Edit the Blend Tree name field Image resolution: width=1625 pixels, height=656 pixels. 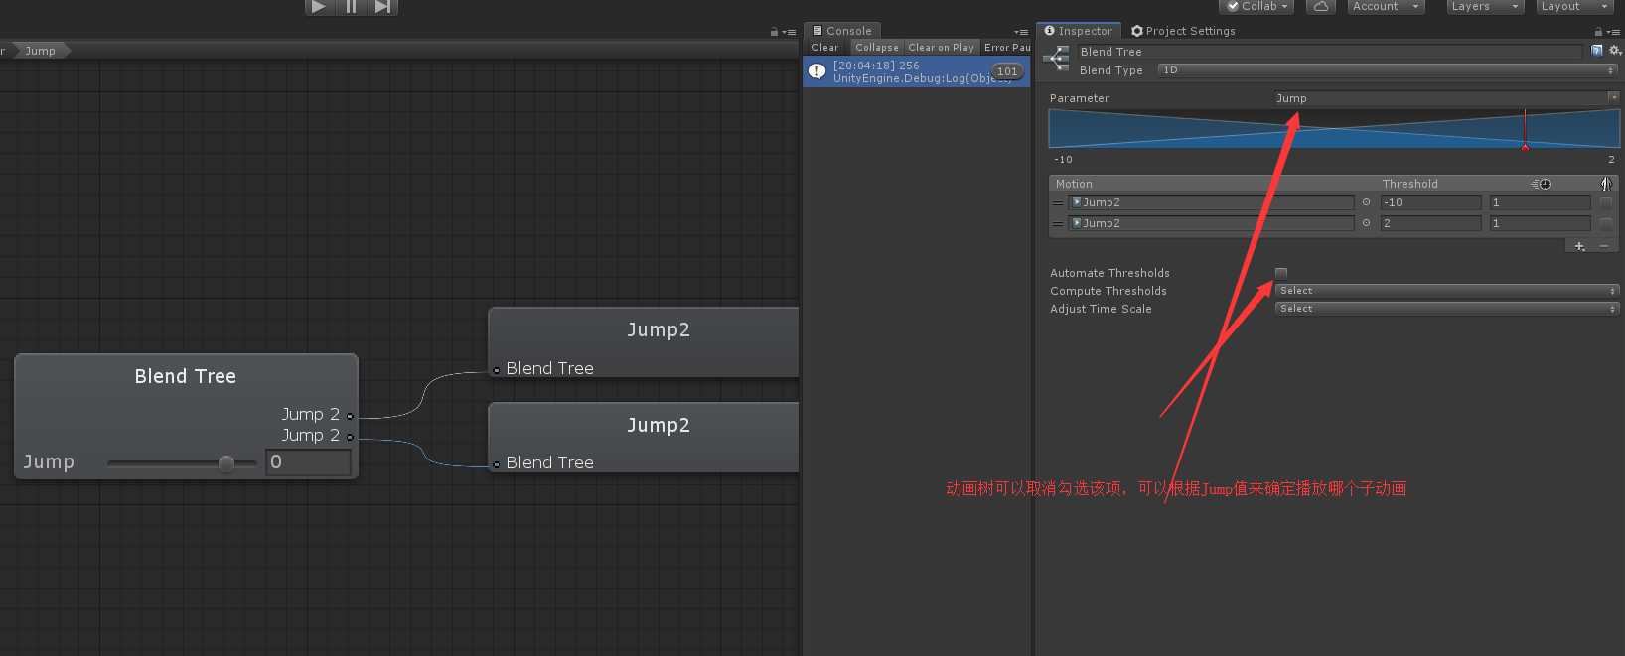pyautogui.click(x=1330, y=52)
